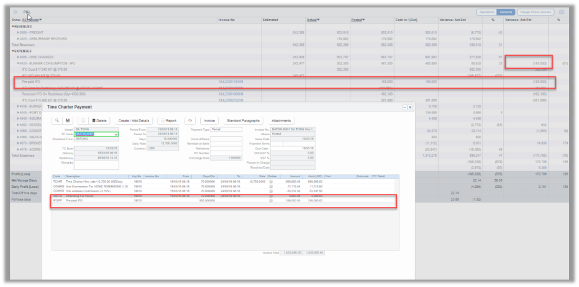
Task: Click the search magnifier icon in Time Charter Payment
Action: click(57, 120)
